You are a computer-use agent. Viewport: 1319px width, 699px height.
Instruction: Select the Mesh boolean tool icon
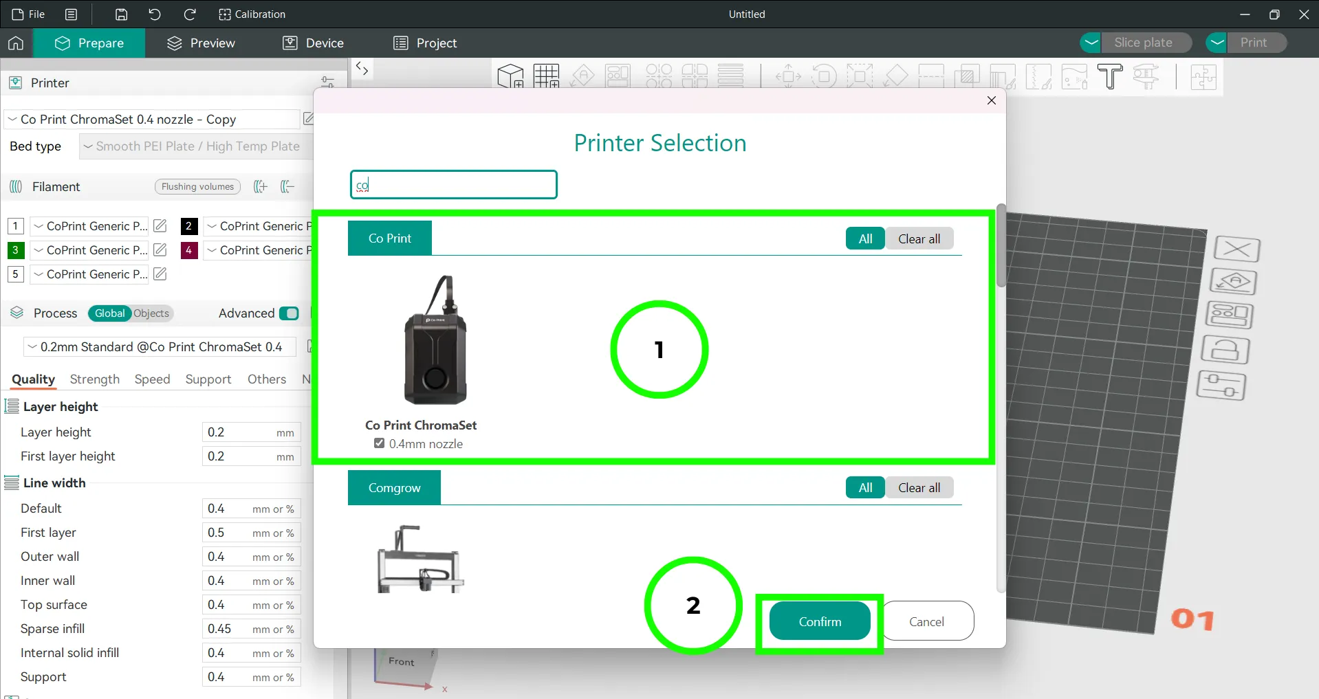967,76
